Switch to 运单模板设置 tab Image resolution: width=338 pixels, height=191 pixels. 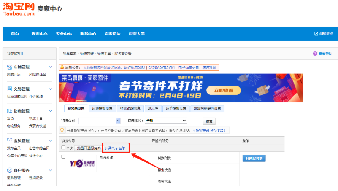pos(176,108)
